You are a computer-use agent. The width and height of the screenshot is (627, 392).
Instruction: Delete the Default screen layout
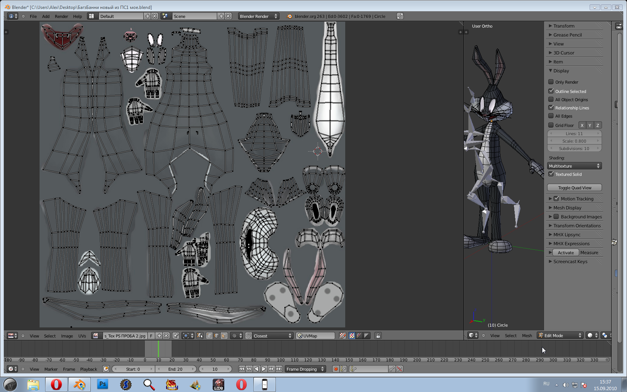click(155, 16)
